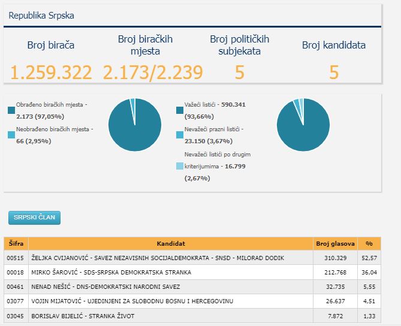Select the Željka Cvijanović candidate row
This screenshot has width=401, height=326.
[x=192, y=258]
